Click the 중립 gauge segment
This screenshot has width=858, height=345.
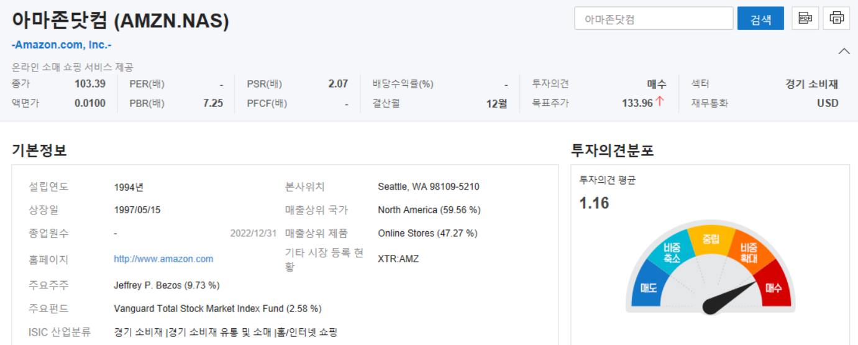coord(711,238)
